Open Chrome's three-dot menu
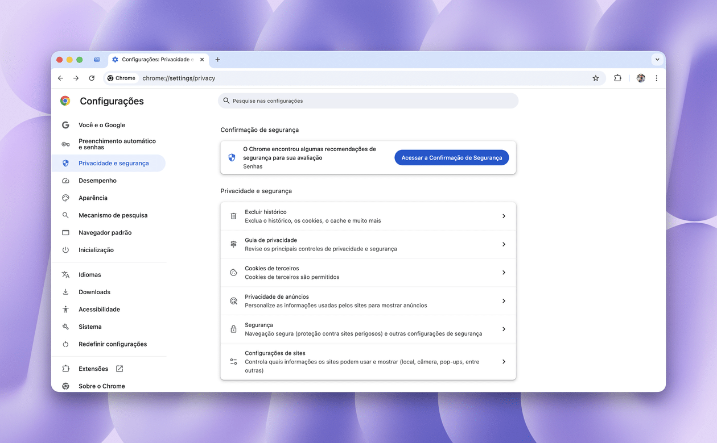The image size is (717, 443). (656, 78)
